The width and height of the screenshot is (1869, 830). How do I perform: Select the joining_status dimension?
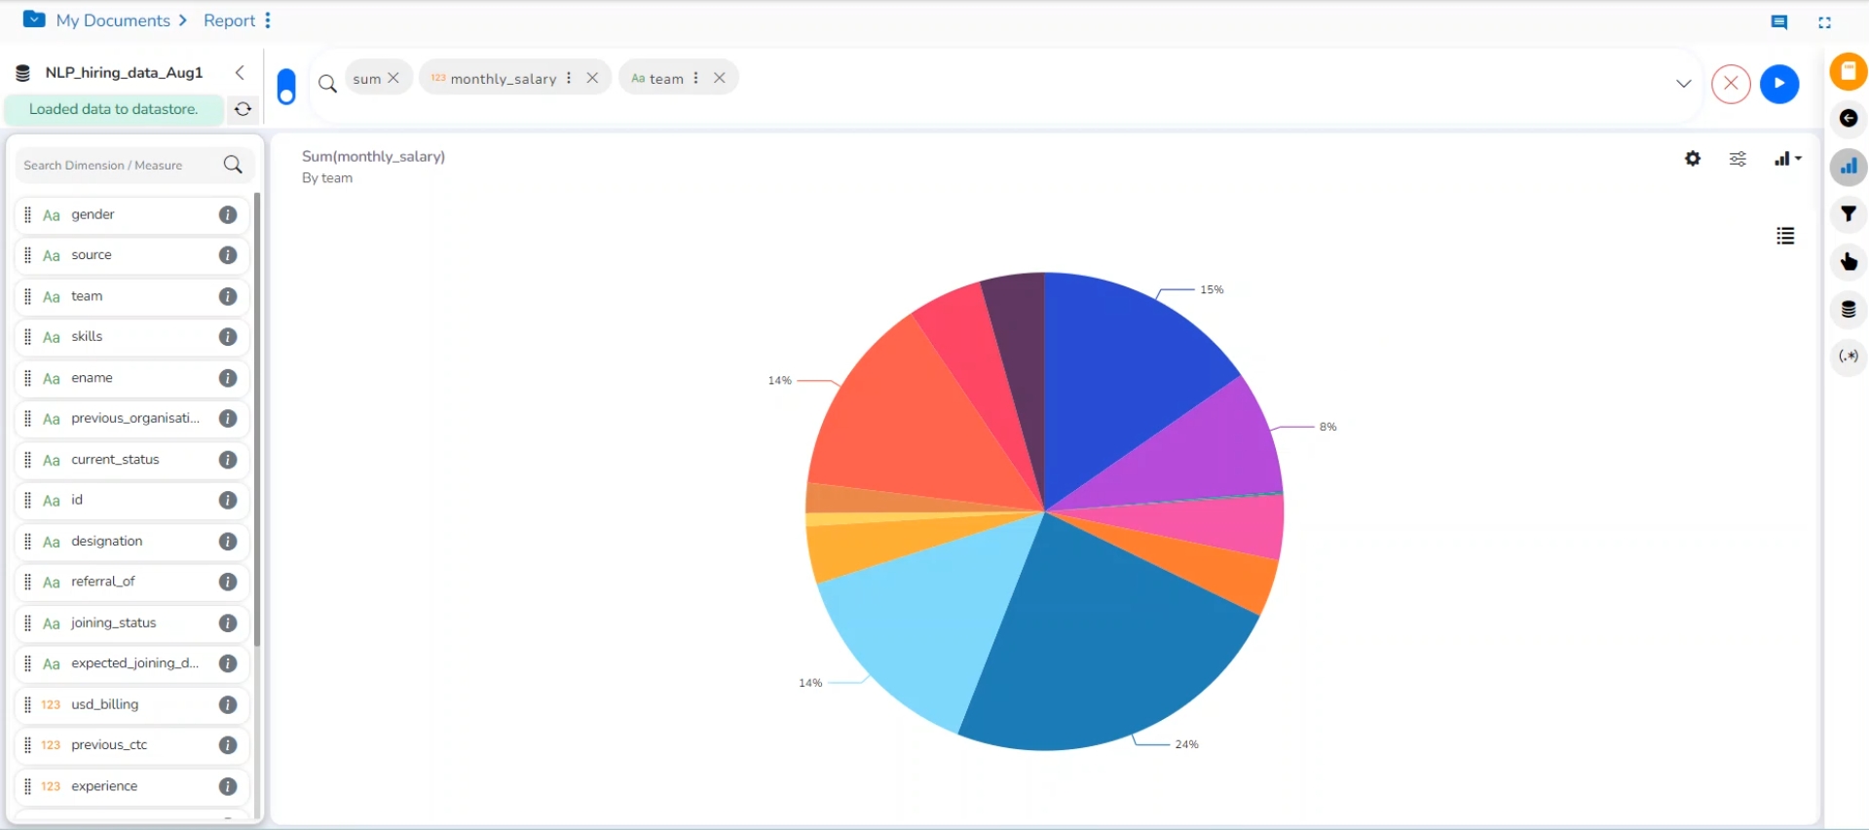pos(131,622)
